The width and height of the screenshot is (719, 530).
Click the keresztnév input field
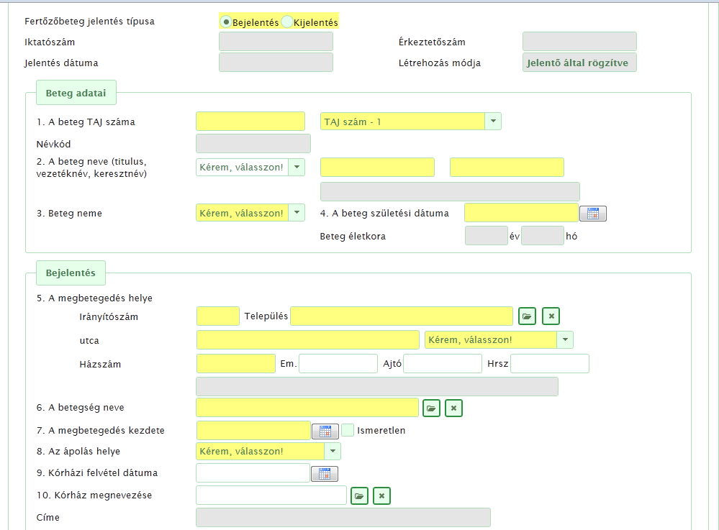tap(507, 168)
